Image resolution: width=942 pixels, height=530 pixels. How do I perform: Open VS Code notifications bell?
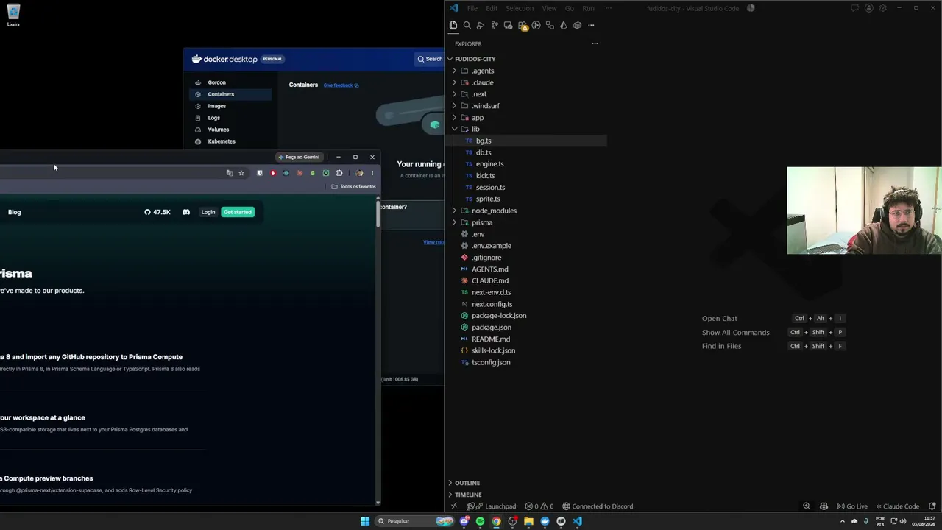click(x=932, y=506)
